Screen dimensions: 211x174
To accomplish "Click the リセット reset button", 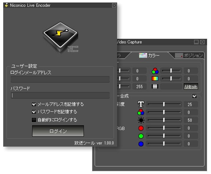I will point(191,86).
